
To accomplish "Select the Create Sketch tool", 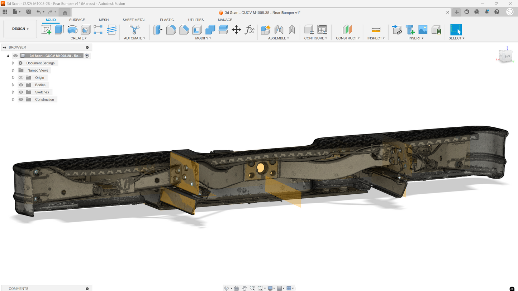I will pyautogui.click(x=46, y=29).
